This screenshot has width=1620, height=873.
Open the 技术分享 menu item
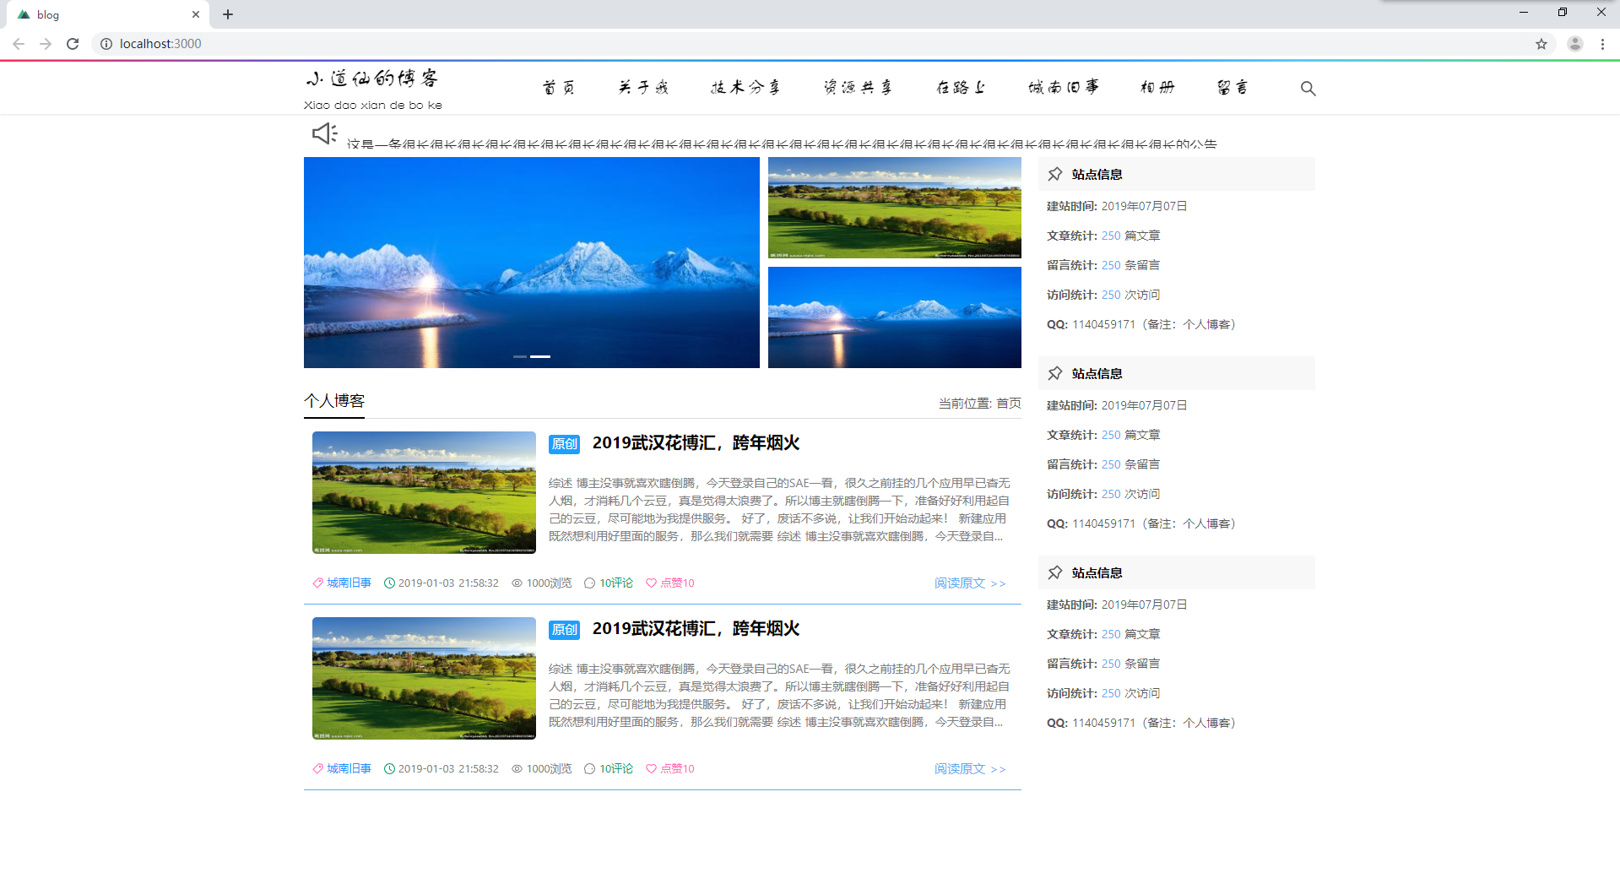tap(745, 87)
